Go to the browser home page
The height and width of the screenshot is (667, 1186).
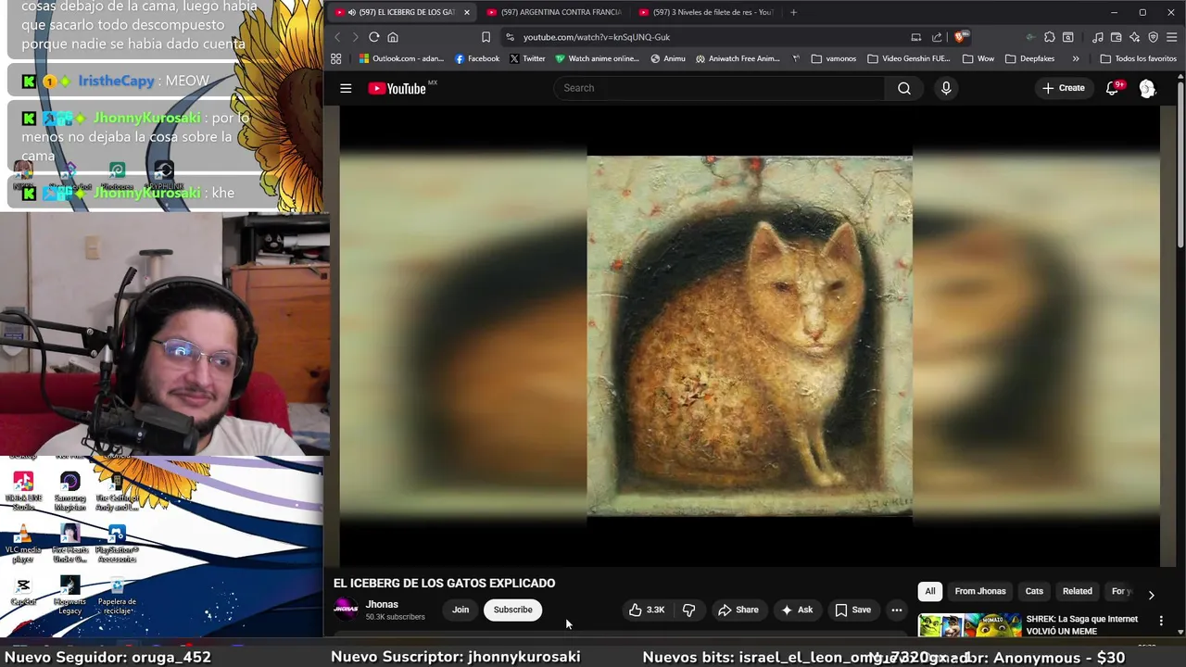(x=393, y=37)
